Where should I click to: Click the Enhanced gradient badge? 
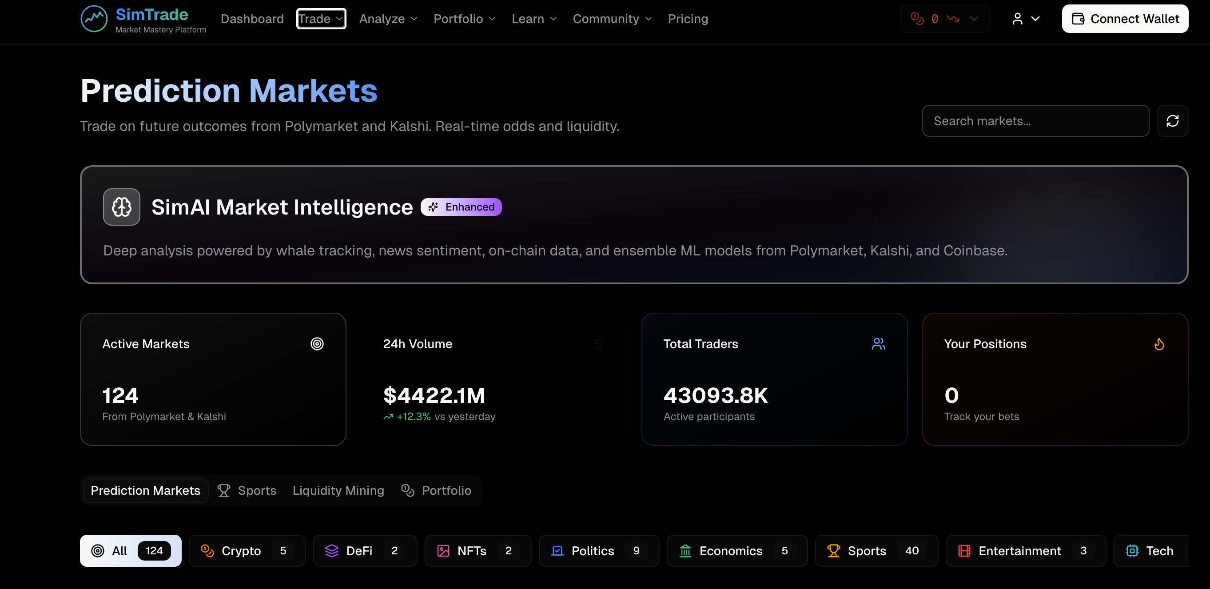pyautogui.click(x=461, y=207)
